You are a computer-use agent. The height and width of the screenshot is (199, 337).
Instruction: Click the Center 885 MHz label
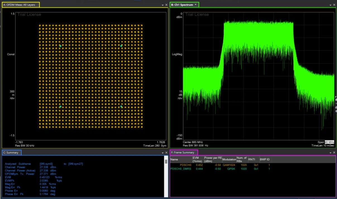click(193, 142)
